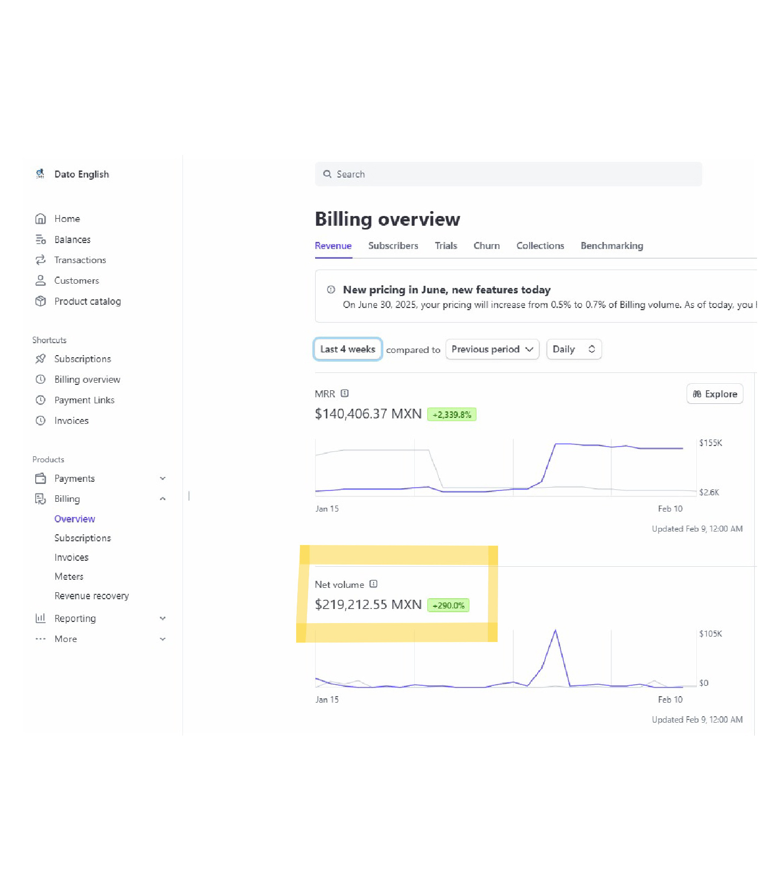The width and height of the screenshot is (777, 891).
Task: Click the Search input field
Action: pos(508,174)
